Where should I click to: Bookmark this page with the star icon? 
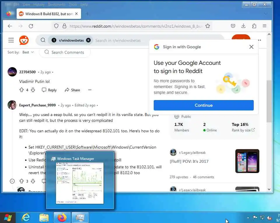tap(207, 26)
